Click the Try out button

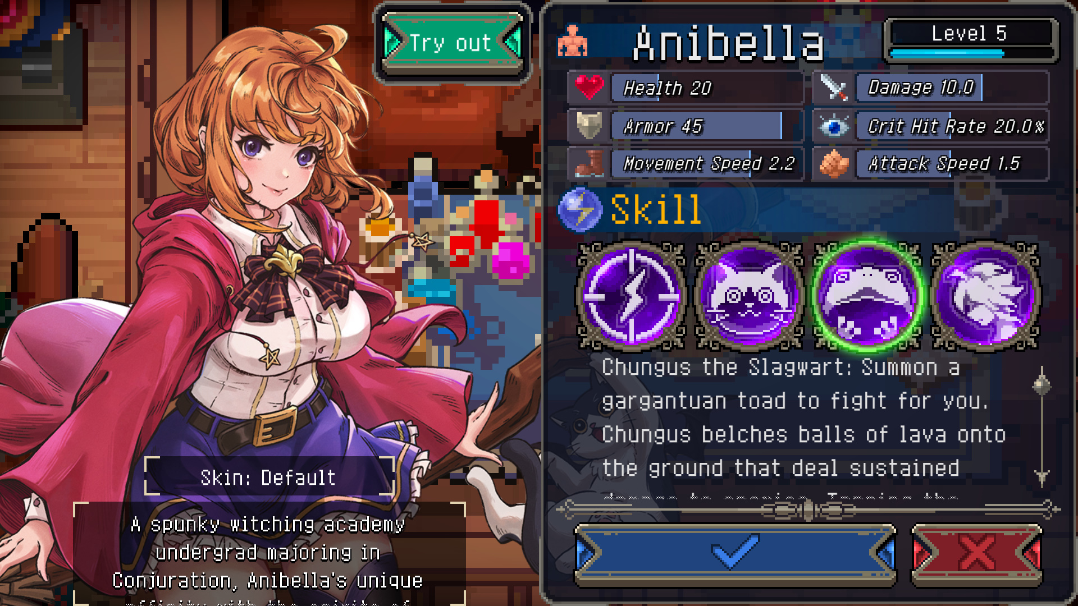coord(452,43)
